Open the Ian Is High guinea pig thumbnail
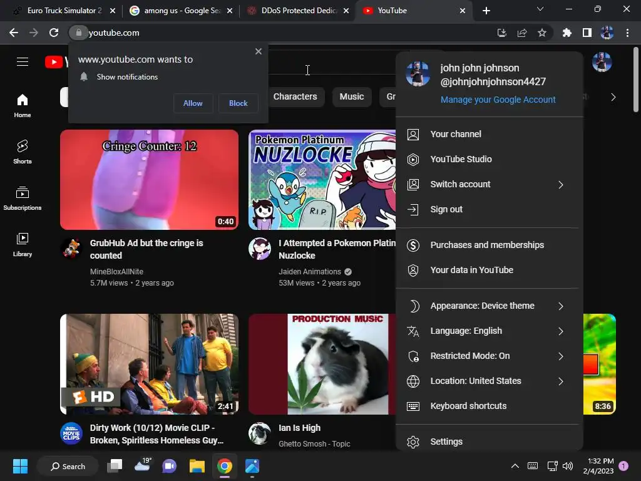Viewport: 641px width, 481px height. pos(322,364)
